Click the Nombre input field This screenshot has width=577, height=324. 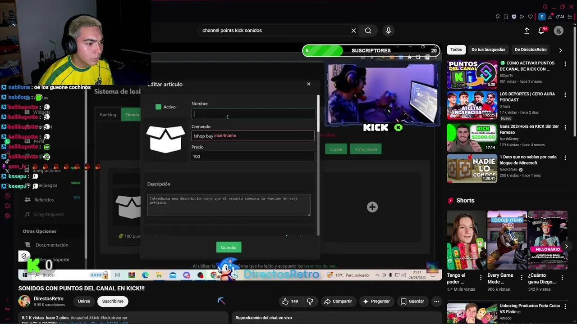coord(253,114)
